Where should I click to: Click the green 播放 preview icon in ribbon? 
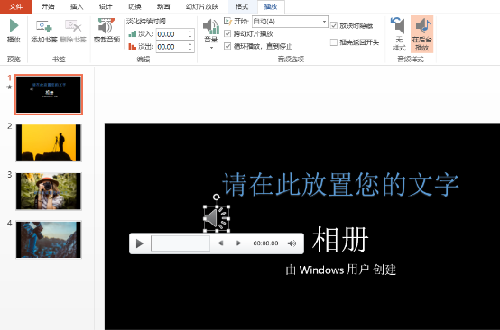[14, 26]
